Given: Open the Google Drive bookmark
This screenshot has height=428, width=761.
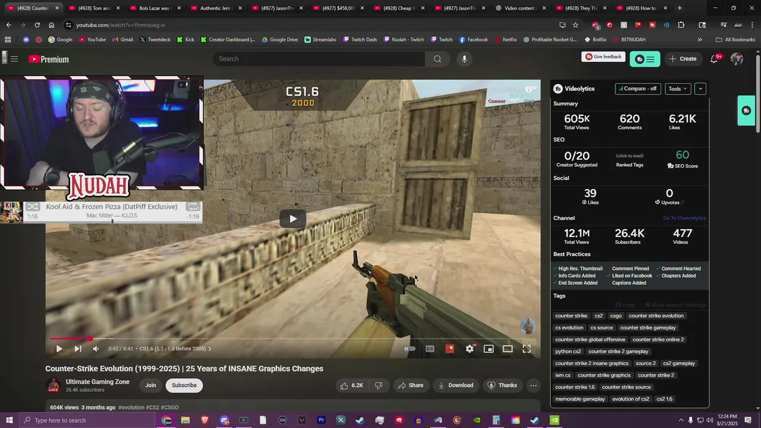Looking at the screenshot, I should pos(280,40).
